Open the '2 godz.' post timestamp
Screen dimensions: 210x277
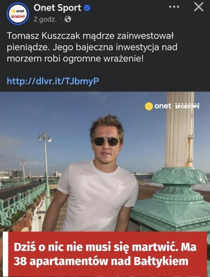[x=45, y=19]
